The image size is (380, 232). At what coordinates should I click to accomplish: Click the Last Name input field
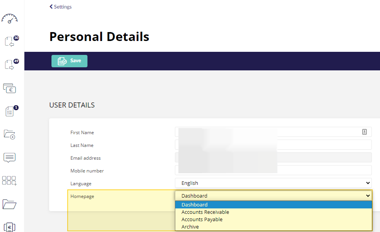273,145
